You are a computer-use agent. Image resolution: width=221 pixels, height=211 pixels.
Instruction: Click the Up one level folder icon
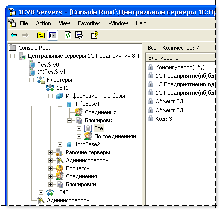point(41,35)
